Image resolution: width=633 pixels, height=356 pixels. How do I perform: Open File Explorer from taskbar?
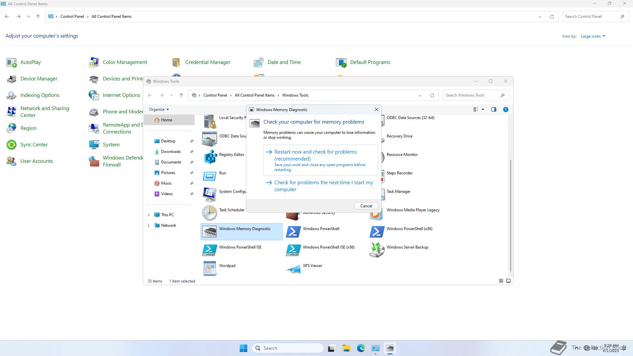pyautogui.click(x=346, y=348)
